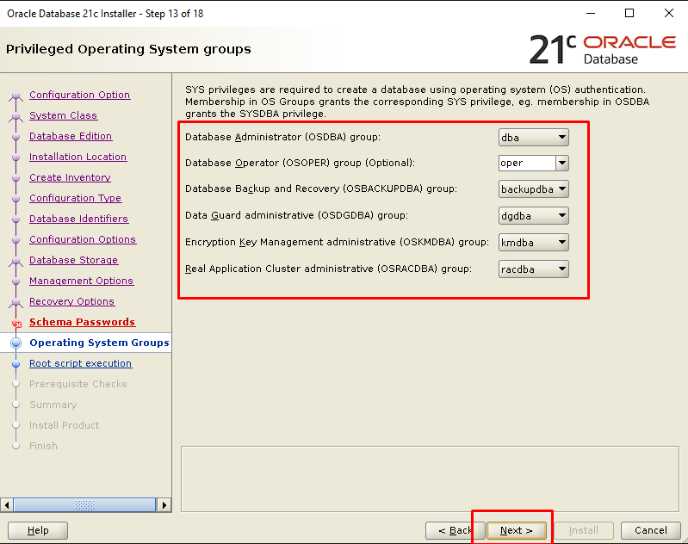
Task: Open the Schema Passwords step with error
Action: (x=82, y=322)
